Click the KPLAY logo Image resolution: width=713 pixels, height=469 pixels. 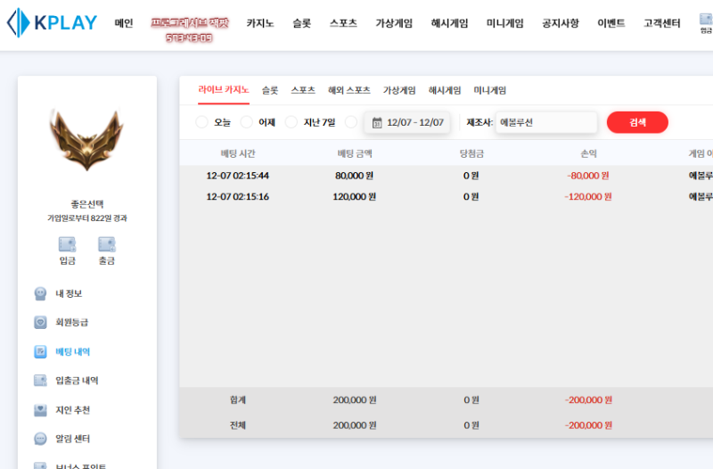pos(52,22)
